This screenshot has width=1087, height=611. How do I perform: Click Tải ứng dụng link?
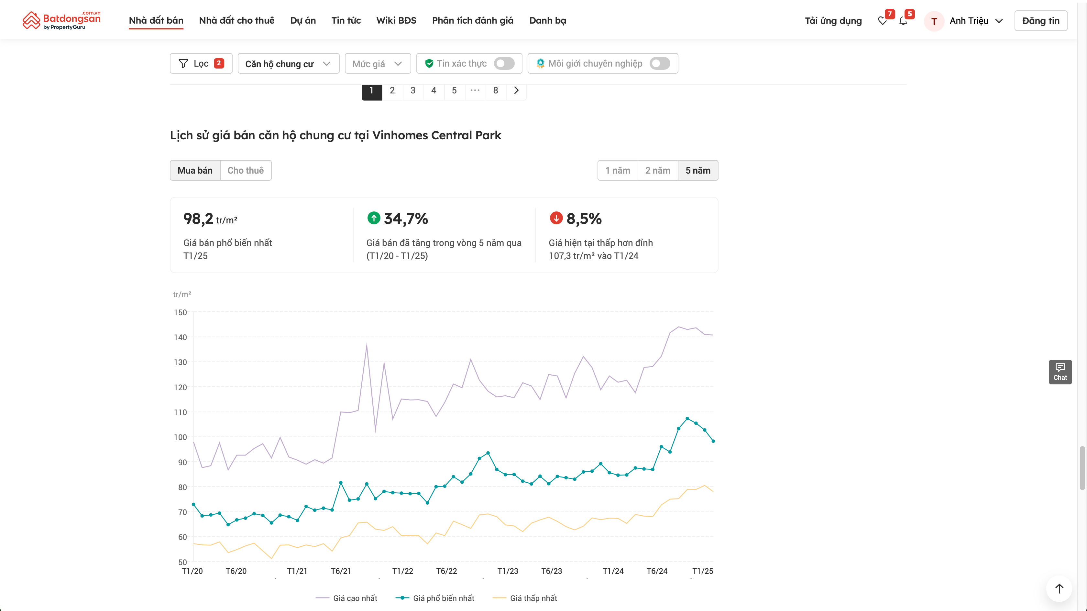pyautogui.click(x=833, y=21)
